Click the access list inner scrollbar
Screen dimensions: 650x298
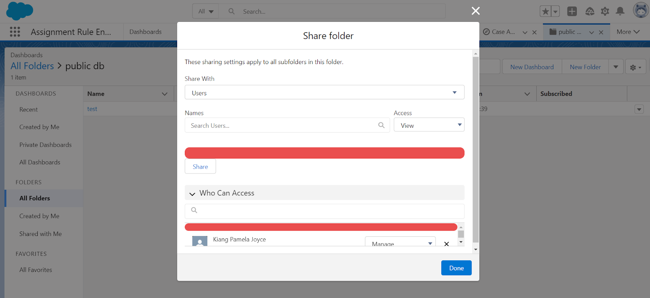pyautogui.click(x=461, y=234)
